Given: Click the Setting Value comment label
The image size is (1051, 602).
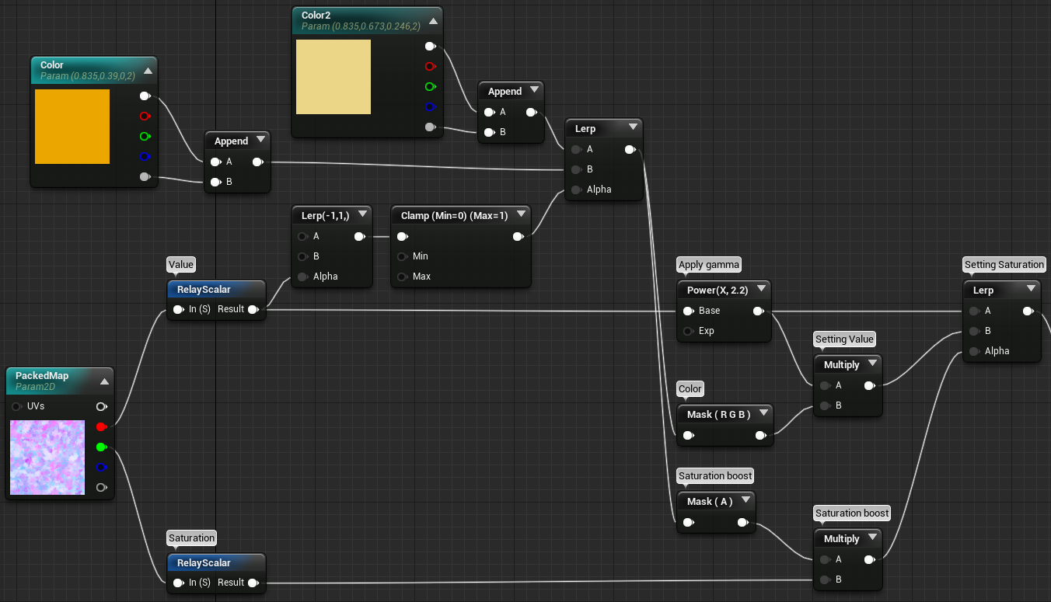Looking at the screenshot, I should point(844,339).
